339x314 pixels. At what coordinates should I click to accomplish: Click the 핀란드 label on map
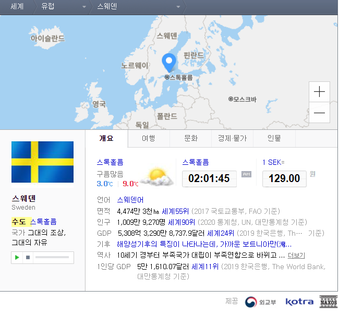[x=193, y=55]
